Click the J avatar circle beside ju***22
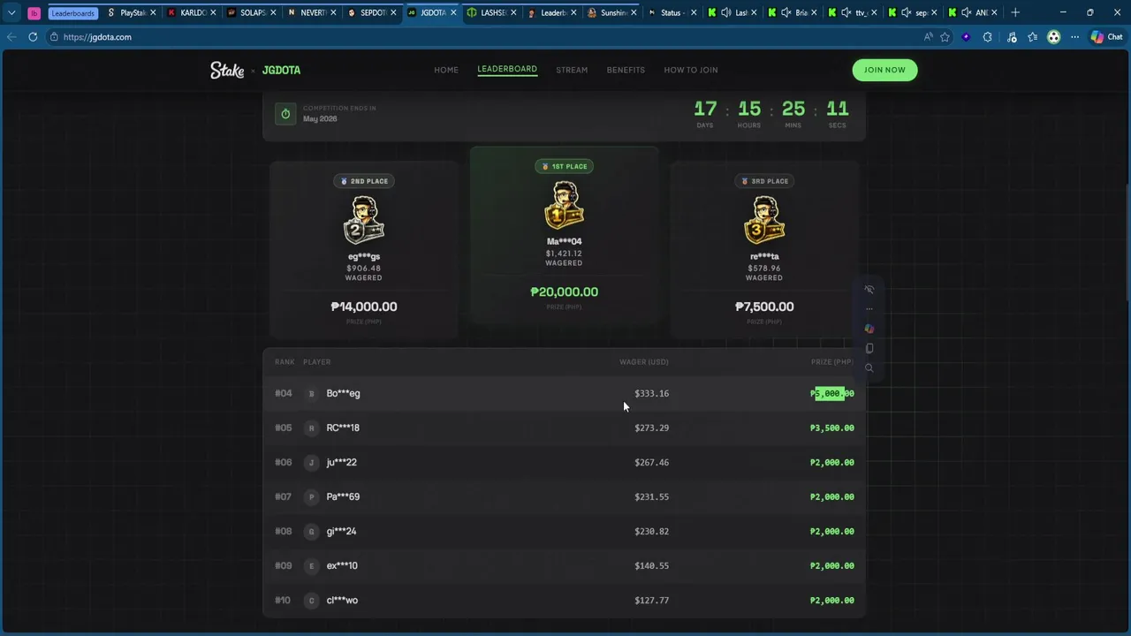Image resolution: width=1131 pixels, height=636 pixels. (311, 462)
